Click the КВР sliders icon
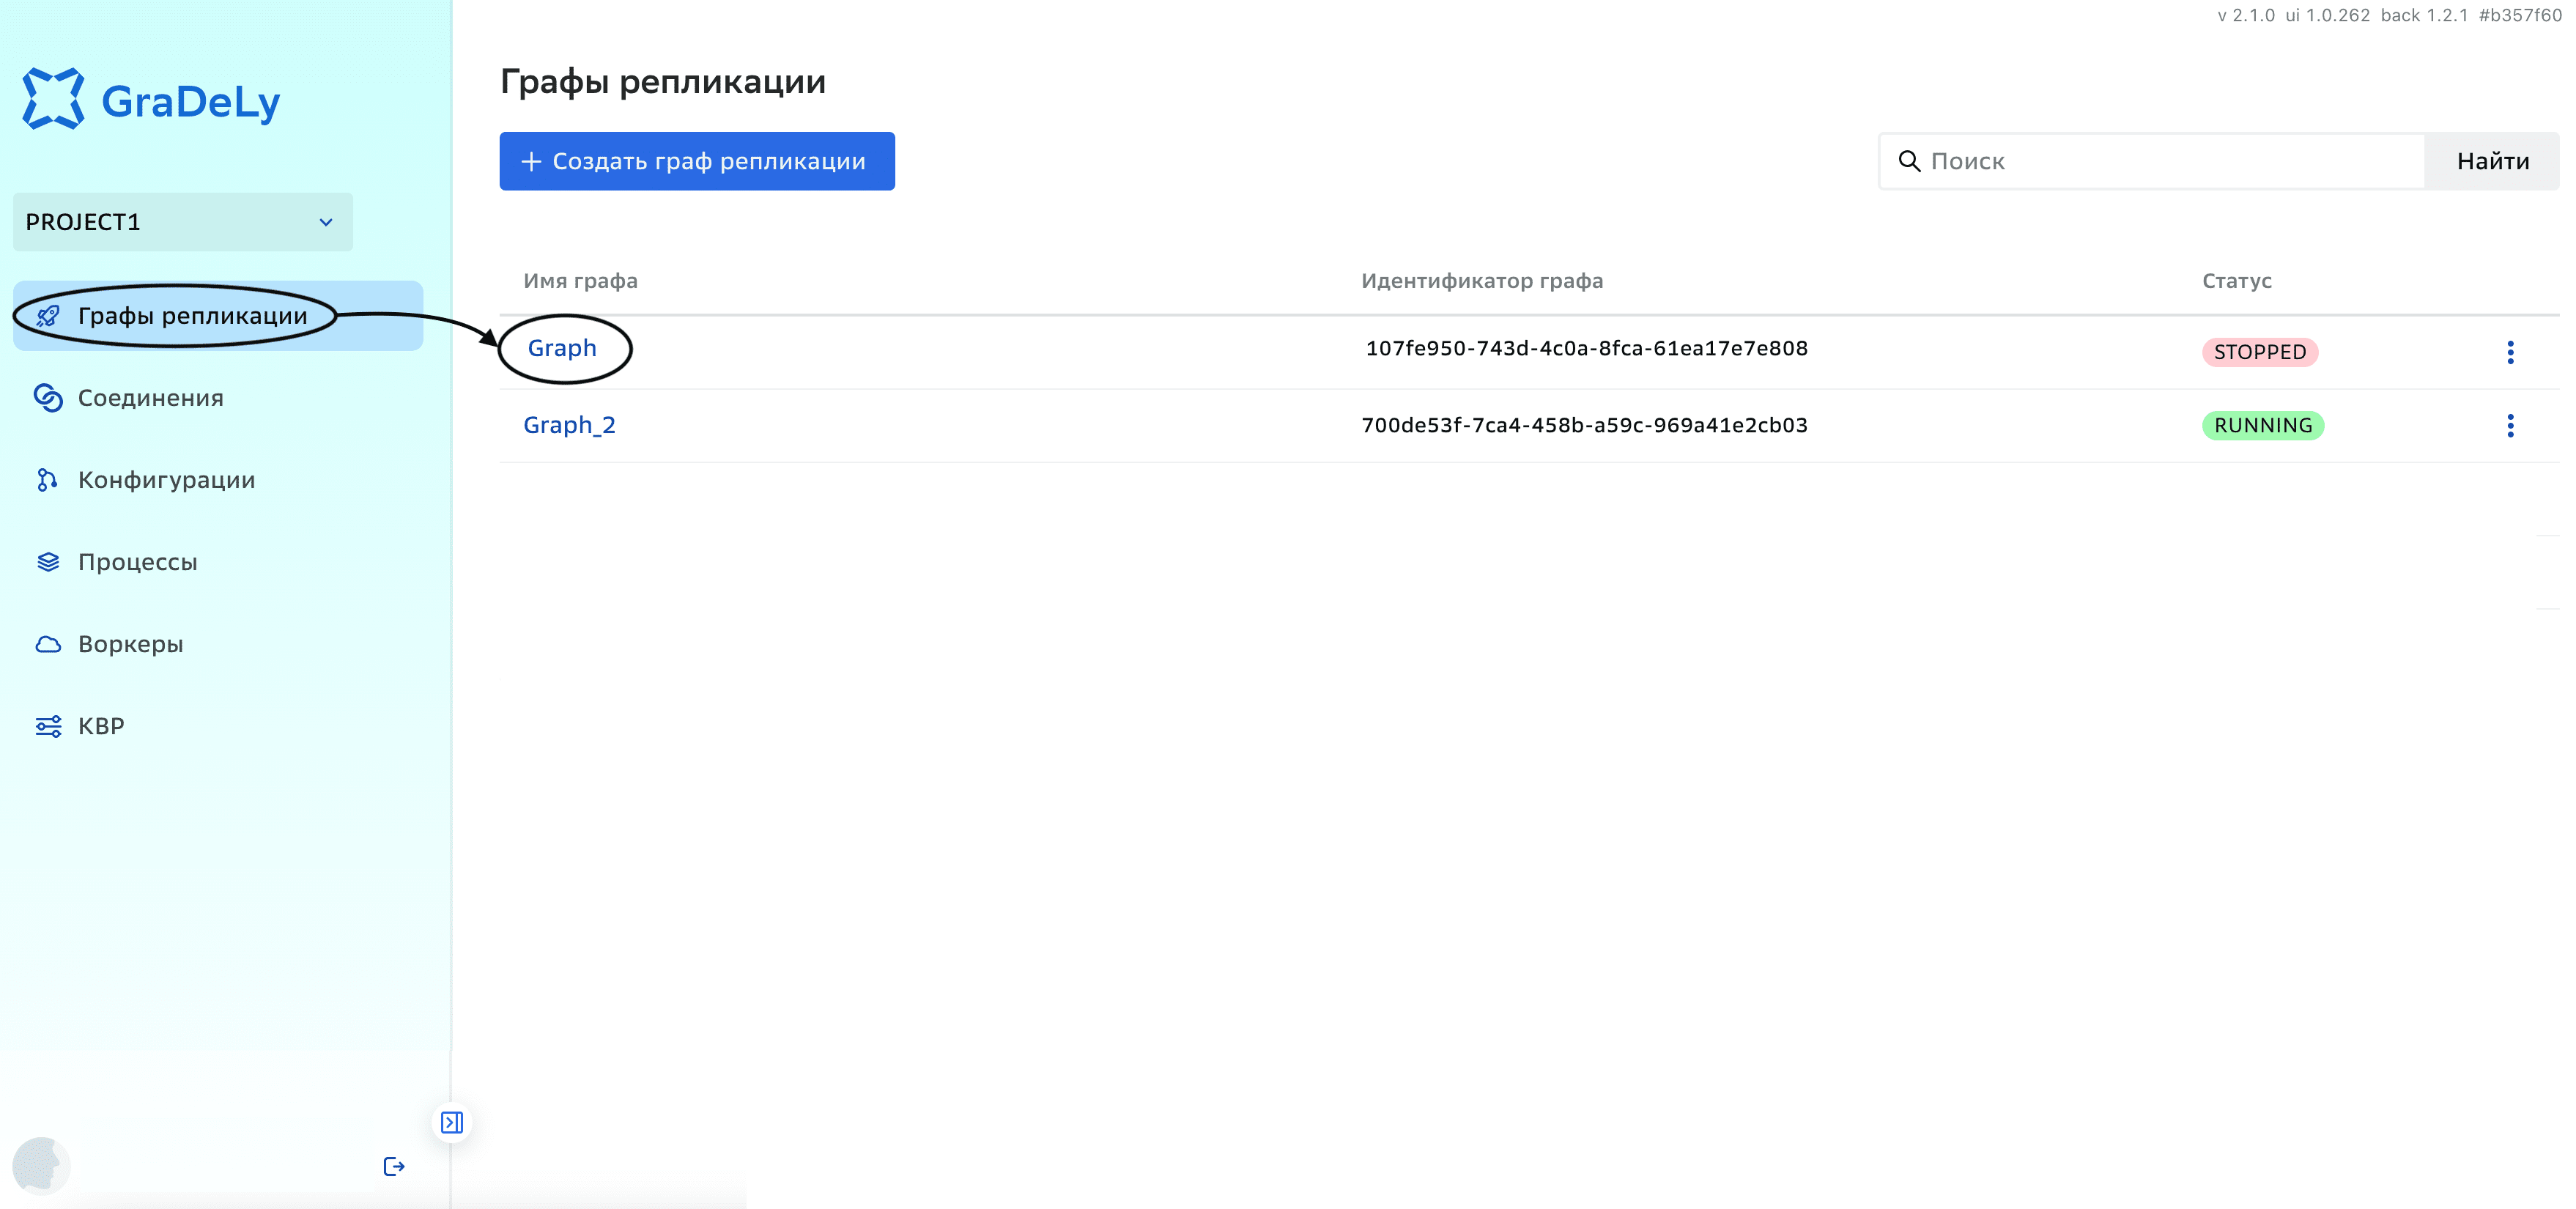2576x1209 pixels. pos(47,726)
